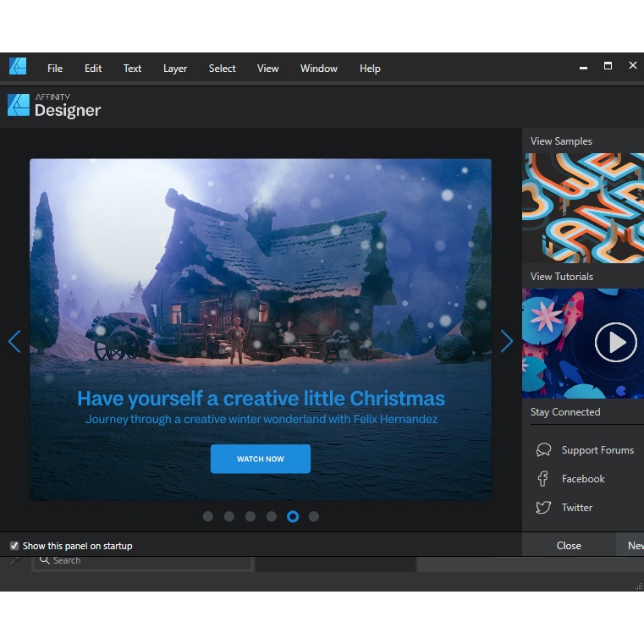Select the first carousel dot
The width and height of the screenshot is (644, 644).
coord(208,516)
